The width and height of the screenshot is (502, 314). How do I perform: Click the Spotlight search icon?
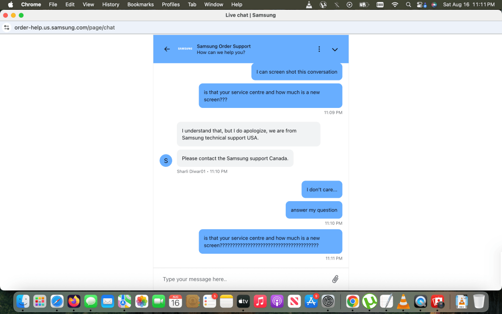tap(408, 4)
